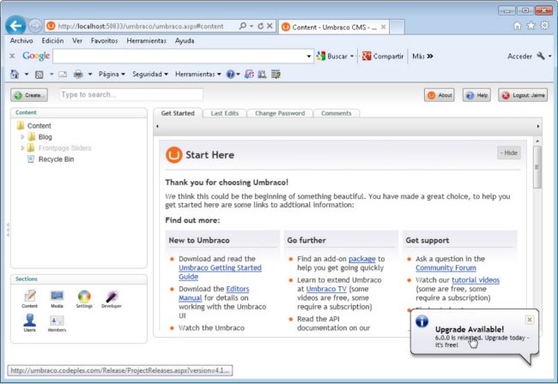Click the About button

point(440,95)
